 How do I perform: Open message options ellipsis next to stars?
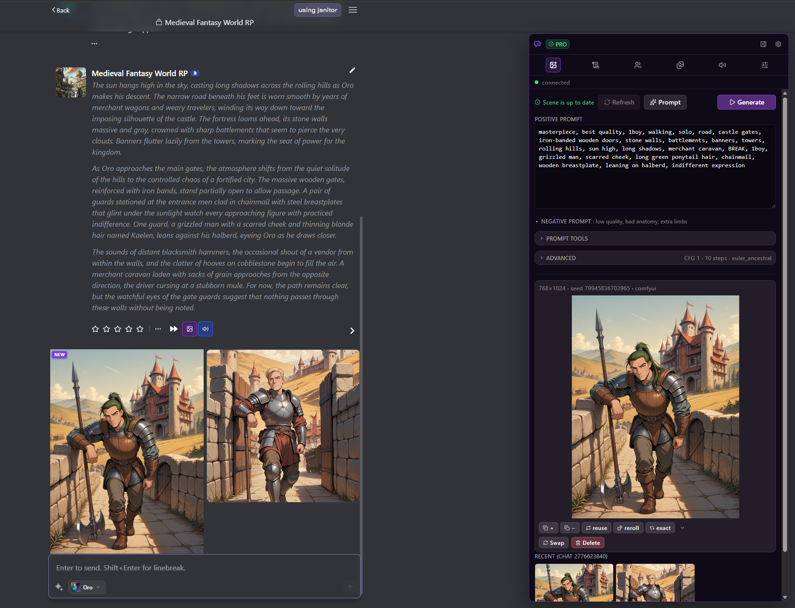[158, 329]
